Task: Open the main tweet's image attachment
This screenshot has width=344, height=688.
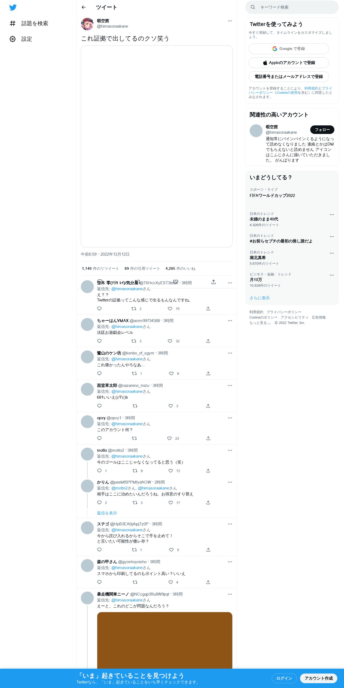Action: 157,146
